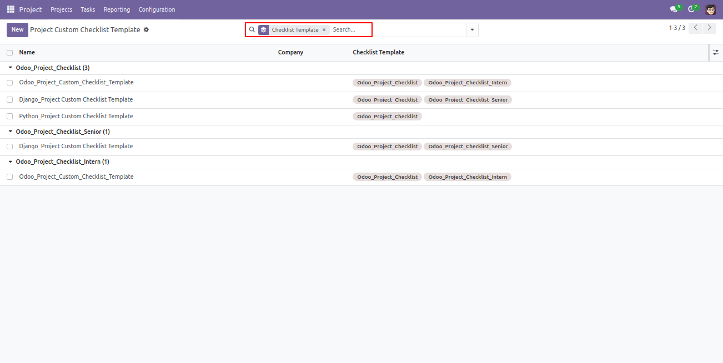Click the search magnifier icon
The height and width of the screenshot is (363, 723).
tap(252, 30)
